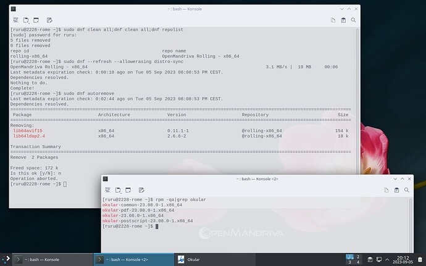426x266 pixels.
Task: Click package name 'lib64ldap2.4' in terminal output
Action: (29, 136)
